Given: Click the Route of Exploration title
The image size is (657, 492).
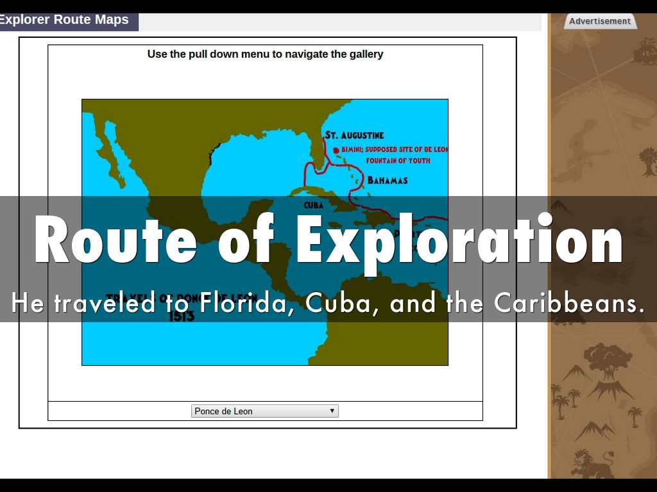Looking at the screenshot, I should click(328, 238).
